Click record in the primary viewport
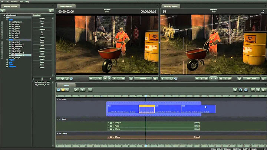The image size is (267, 150). point(105,79)
